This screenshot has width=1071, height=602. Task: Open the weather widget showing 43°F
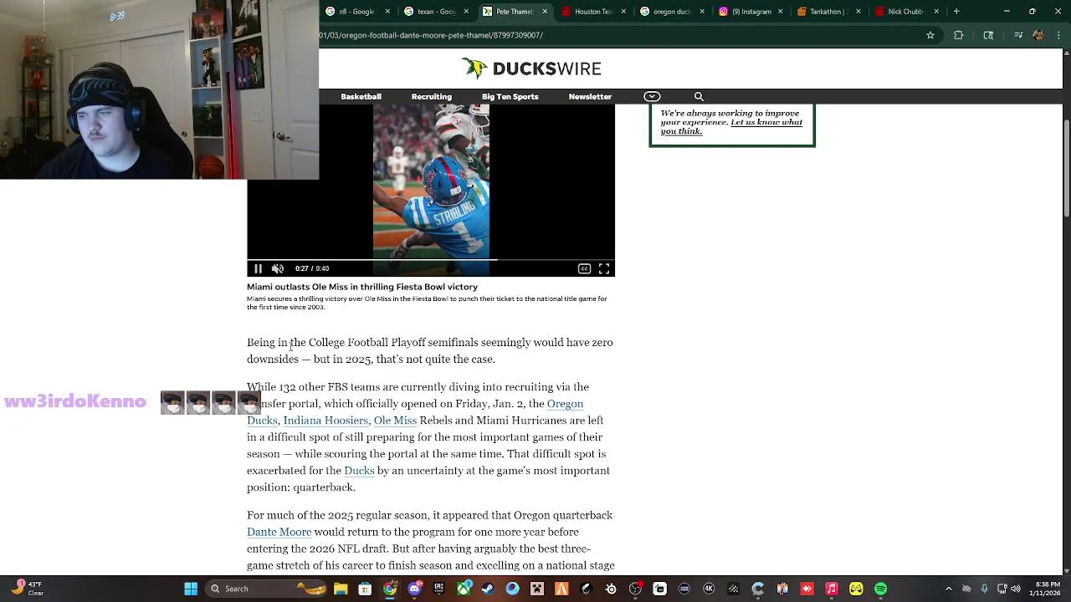pyautogui.click(x=25, y=589)
